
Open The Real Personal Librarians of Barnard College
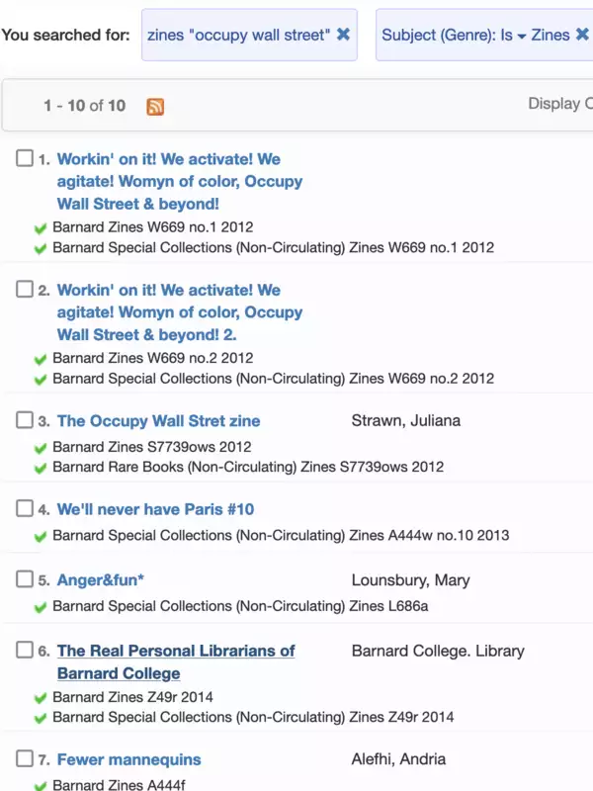[x=176, y=661]
